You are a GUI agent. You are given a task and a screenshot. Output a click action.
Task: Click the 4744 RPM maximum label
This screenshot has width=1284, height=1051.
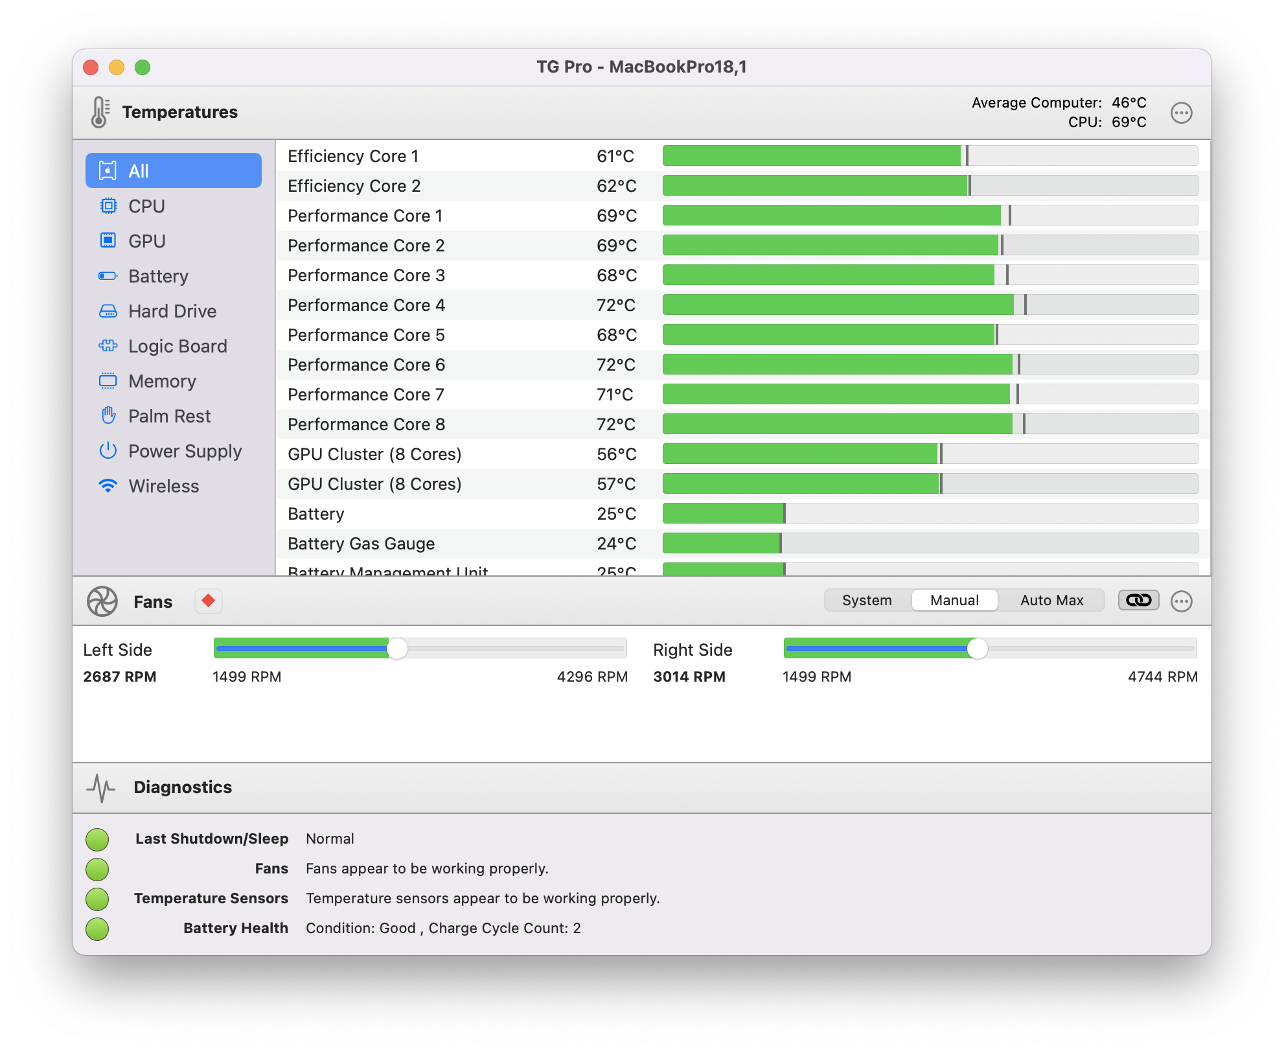1163,676
